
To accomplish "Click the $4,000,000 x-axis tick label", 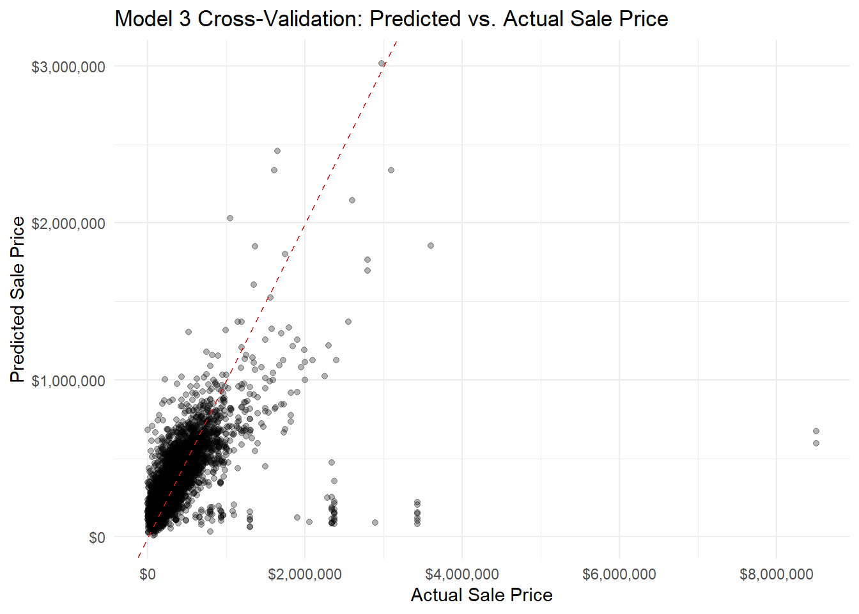I will [x=462, y=574].
